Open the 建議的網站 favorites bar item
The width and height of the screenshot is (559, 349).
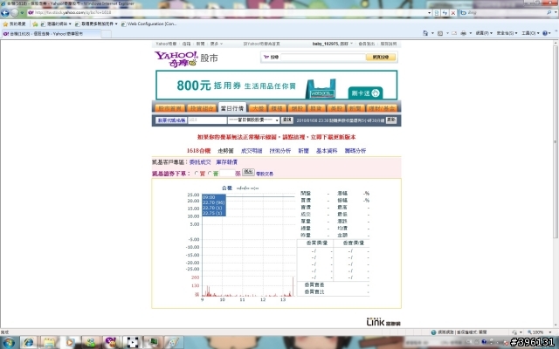(x=56, y=24)
